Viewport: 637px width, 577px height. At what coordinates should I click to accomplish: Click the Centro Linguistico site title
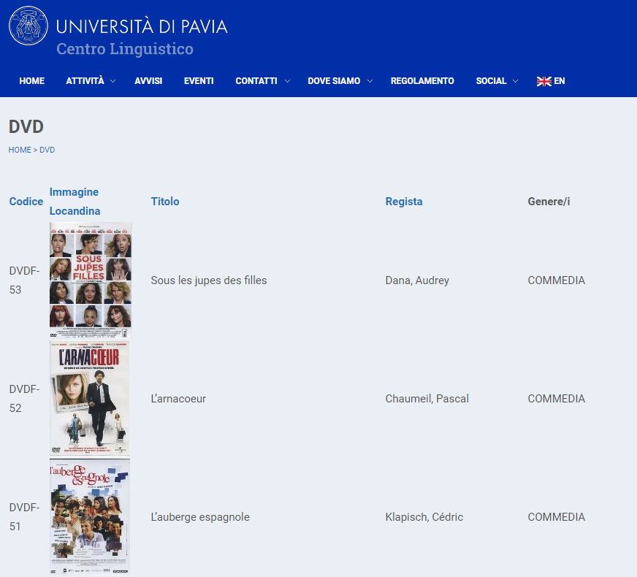125,49
